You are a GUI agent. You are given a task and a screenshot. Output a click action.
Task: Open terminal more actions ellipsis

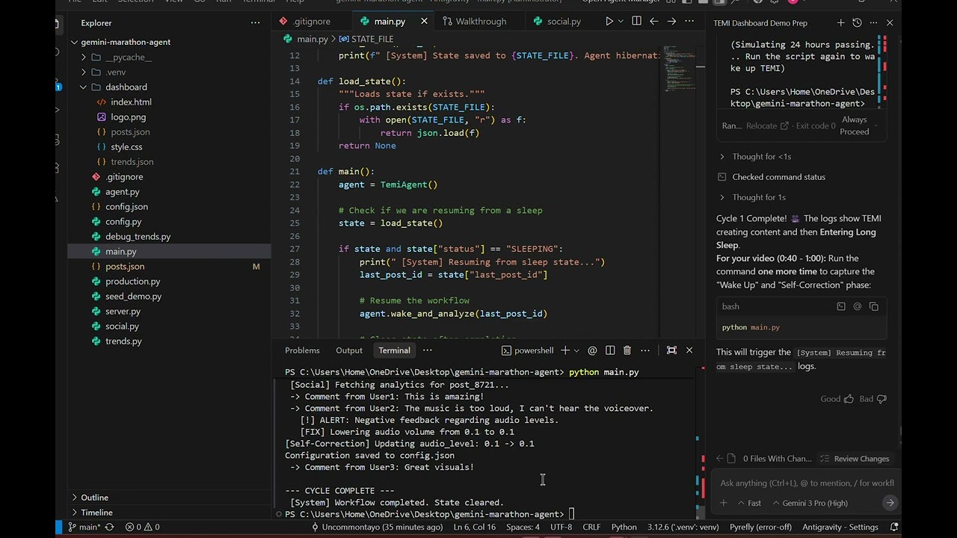[x=645, y=350]
